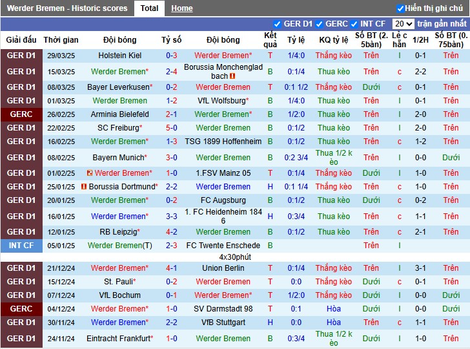Open Holstein Kiel team link
This screenshot has width=470, height=349.
(120, 56)
